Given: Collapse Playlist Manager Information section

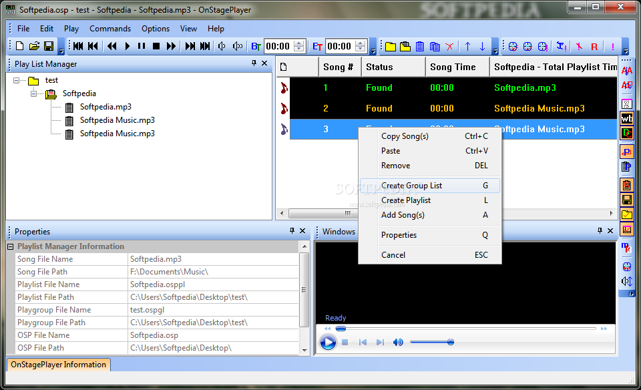Looking at the screenshot, I should click(10, 246).
